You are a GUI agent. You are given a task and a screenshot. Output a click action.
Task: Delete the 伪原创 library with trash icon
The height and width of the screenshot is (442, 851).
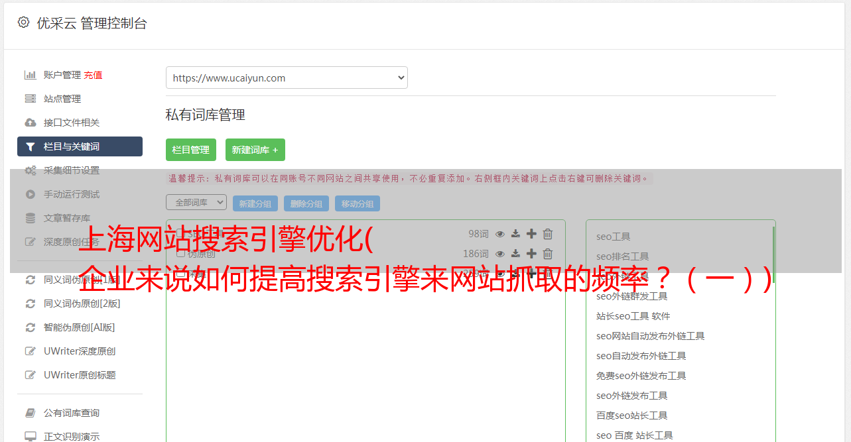click(x=548, y=254)
